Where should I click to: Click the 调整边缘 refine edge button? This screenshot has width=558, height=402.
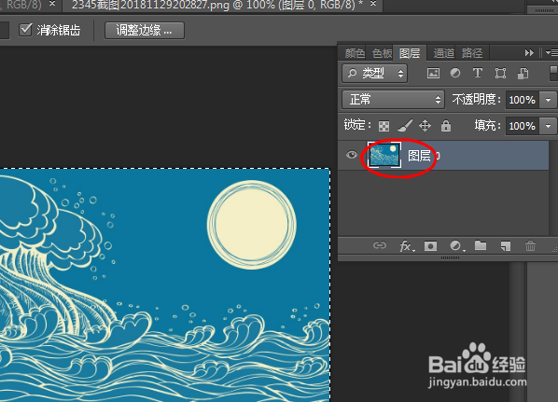(144, 30)
